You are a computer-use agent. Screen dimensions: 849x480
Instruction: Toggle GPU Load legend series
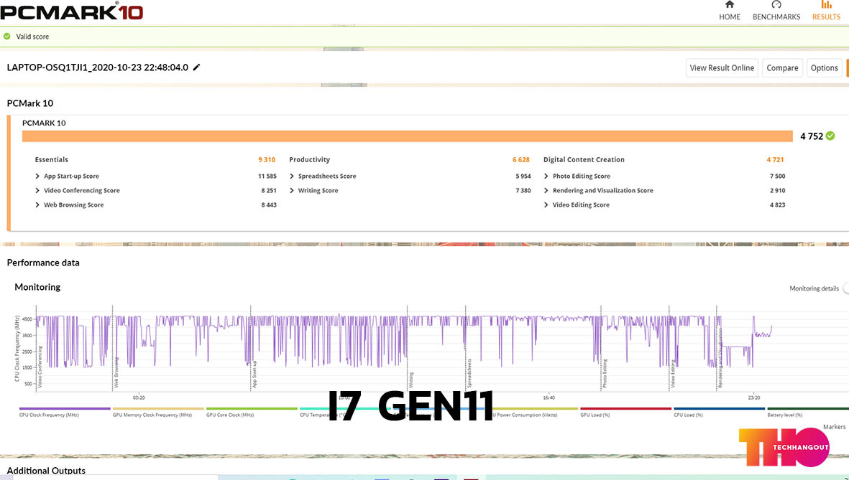pos(626,412)
